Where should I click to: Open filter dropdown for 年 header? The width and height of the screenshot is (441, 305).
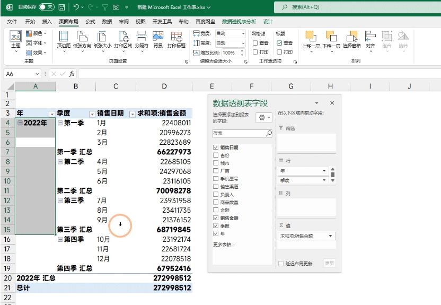coord(52,114)
